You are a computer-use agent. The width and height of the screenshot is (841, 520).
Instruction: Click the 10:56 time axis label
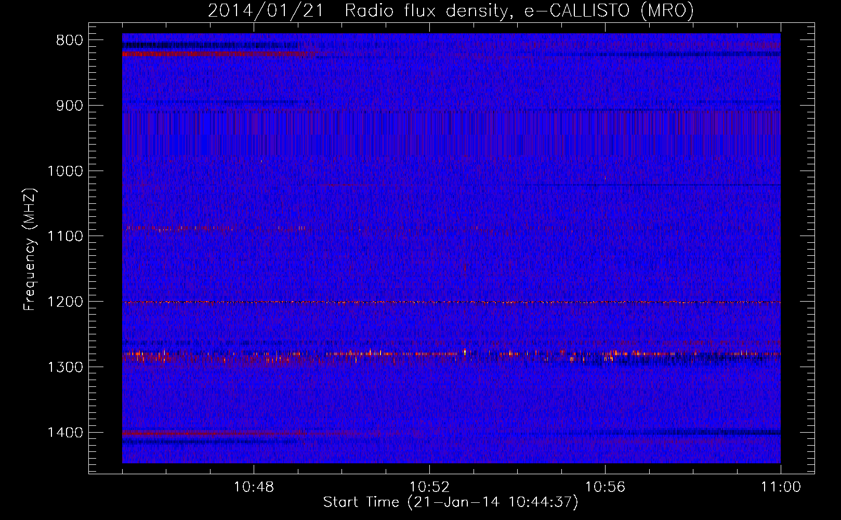(x=605, y=487)
